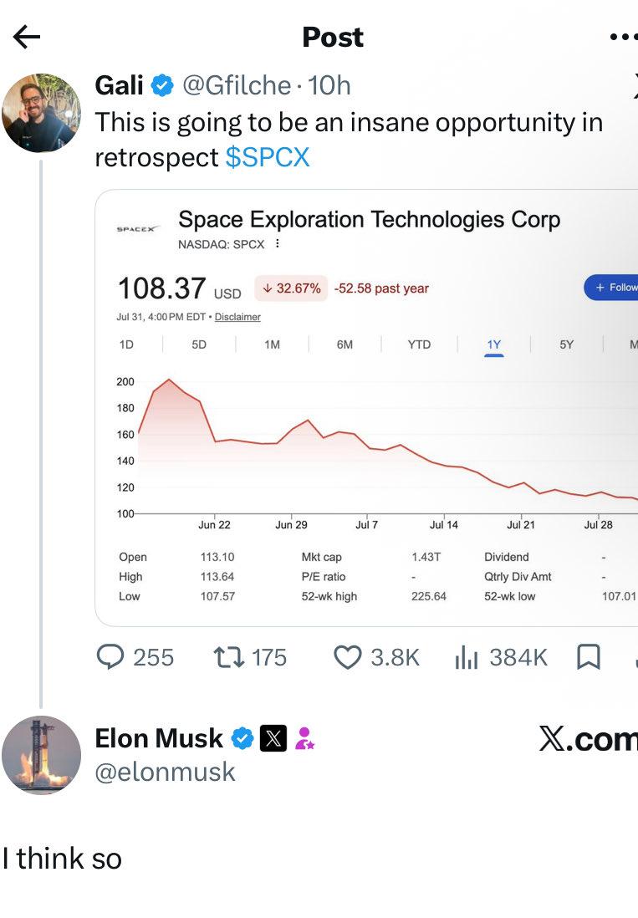The width and height of the screenshot is (638, 918).
Task: Open Gali's profile picture
Action: (x=42, y=113)
